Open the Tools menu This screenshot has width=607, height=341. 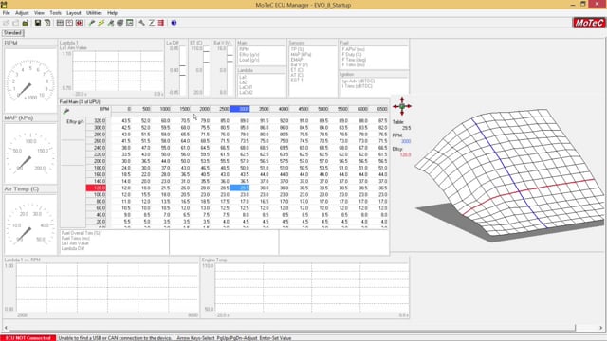55,13
